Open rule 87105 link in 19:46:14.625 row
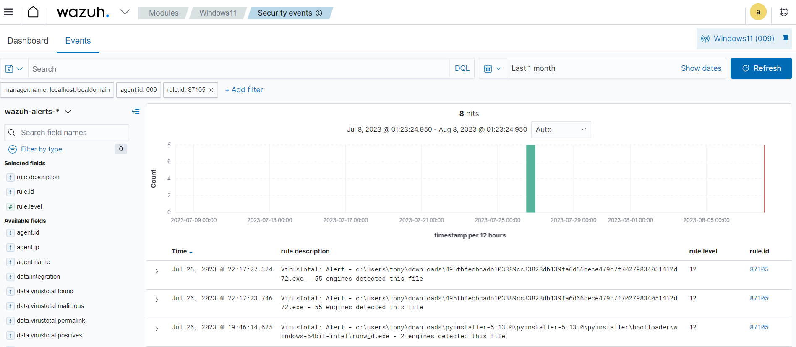Screen dimensions: 796x347 [x=759, y=327]
